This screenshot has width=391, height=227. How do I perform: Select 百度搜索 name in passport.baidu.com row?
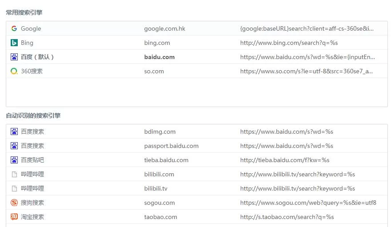tap(32, 146)
